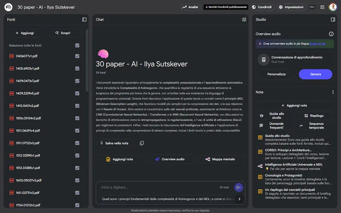Click the Conversazione di approfondimento host icon
The image size is (341, 213).
264,59
